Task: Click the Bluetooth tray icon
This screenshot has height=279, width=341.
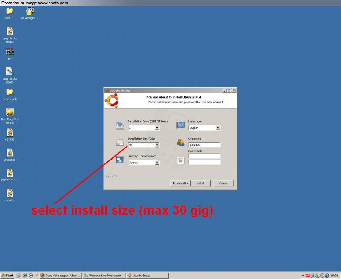Action: (x=327, y=276)
